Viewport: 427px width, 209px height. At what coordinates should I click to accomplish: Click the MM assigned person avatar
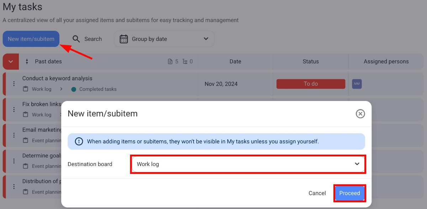pyautogui.click(x=357, y=84)
